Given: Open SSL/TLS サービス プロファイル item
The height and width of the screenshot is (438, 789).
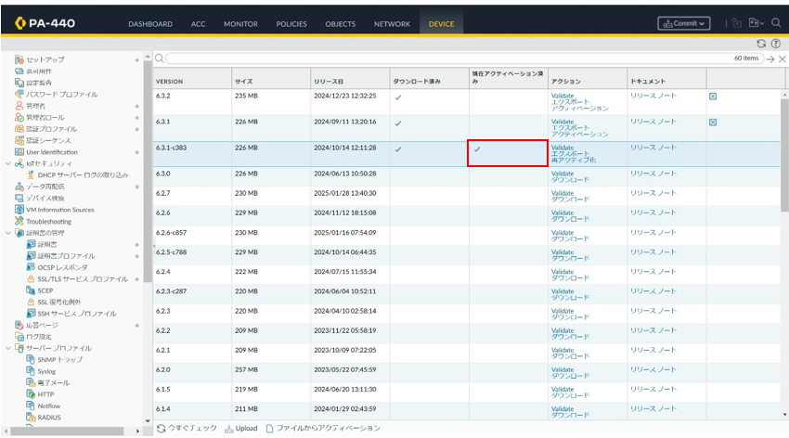Looking at the screenshot, I should click(83, 279).
